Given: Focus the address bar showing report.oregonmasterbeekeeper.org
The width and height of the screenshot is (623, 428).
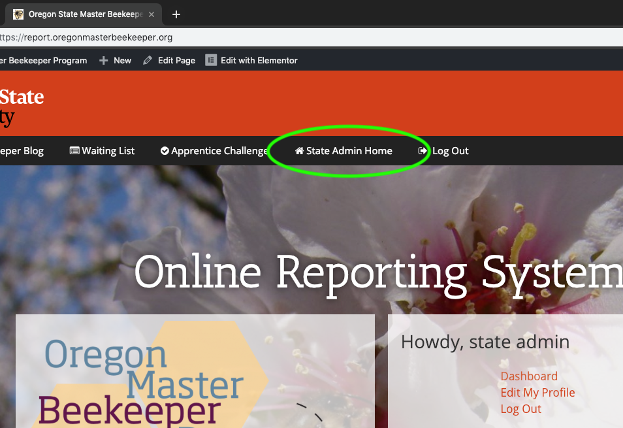Looking at the screenshot, I should click(x=311, y=37).
